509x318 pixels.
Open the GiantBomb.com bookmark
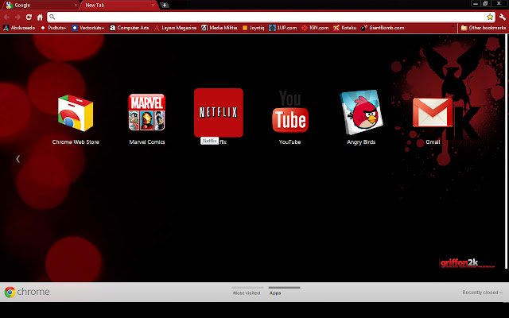tap(383, 28)
